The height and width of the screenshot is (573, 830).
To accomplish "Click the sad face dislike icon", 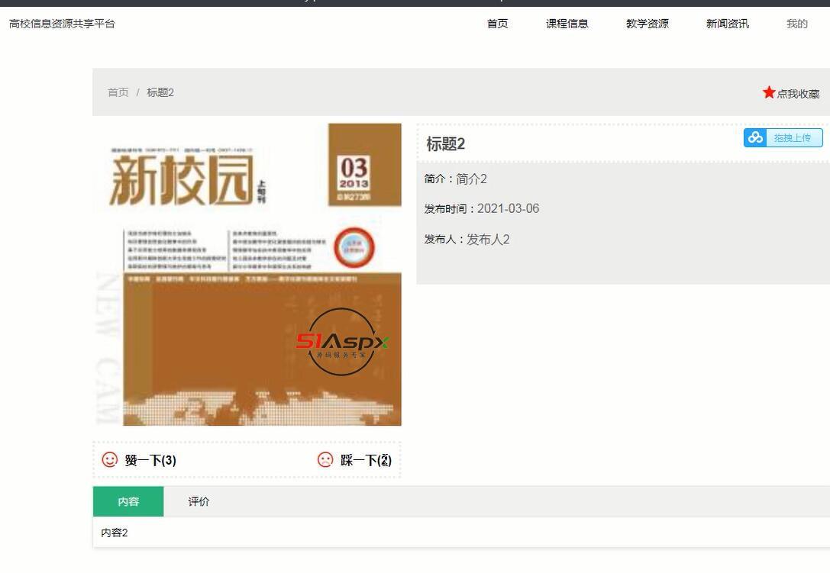I will (x=325, y=459).
